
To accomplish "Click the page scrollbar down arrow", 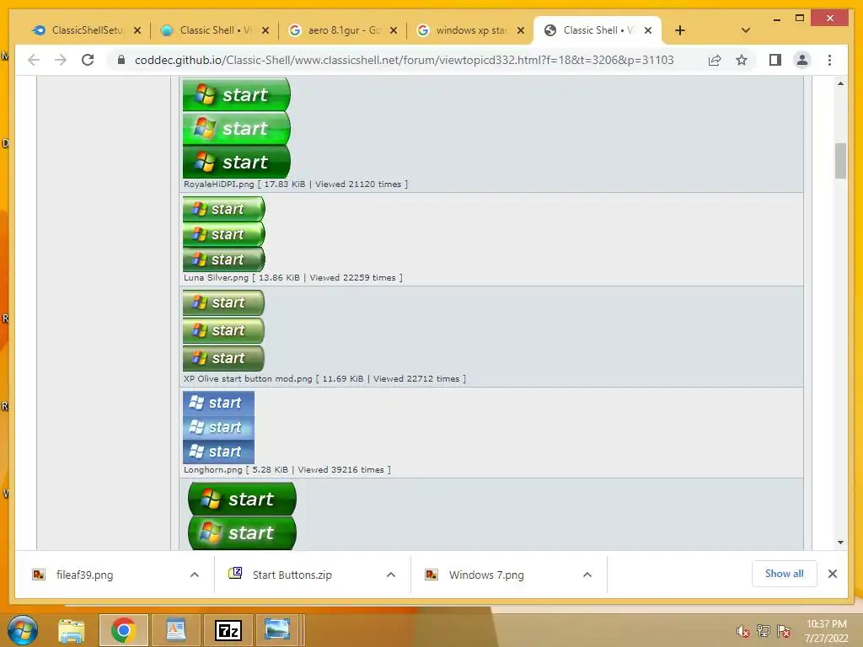I will pos(840,543).
